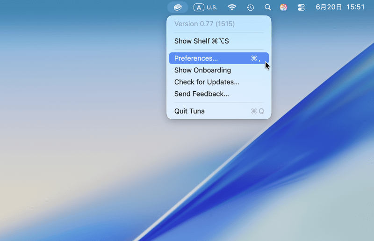Click the Version 0.77 (1515) label
Screen dimensions: 374x241
204,24
